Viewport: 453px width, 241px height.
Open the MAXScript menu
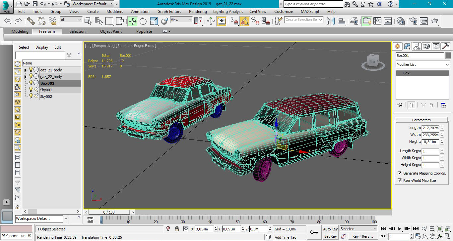310,11
